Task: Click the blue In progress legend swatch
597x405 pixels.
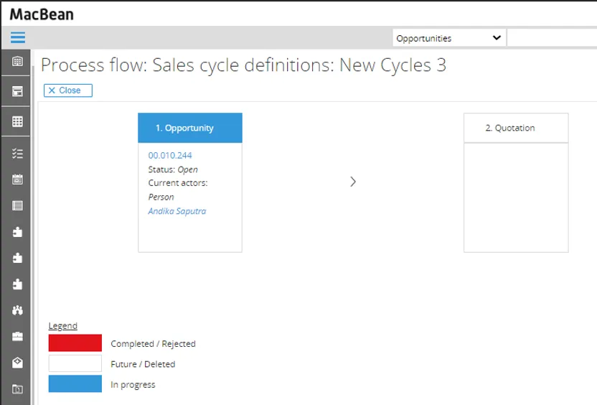Action: coord(75,384)
